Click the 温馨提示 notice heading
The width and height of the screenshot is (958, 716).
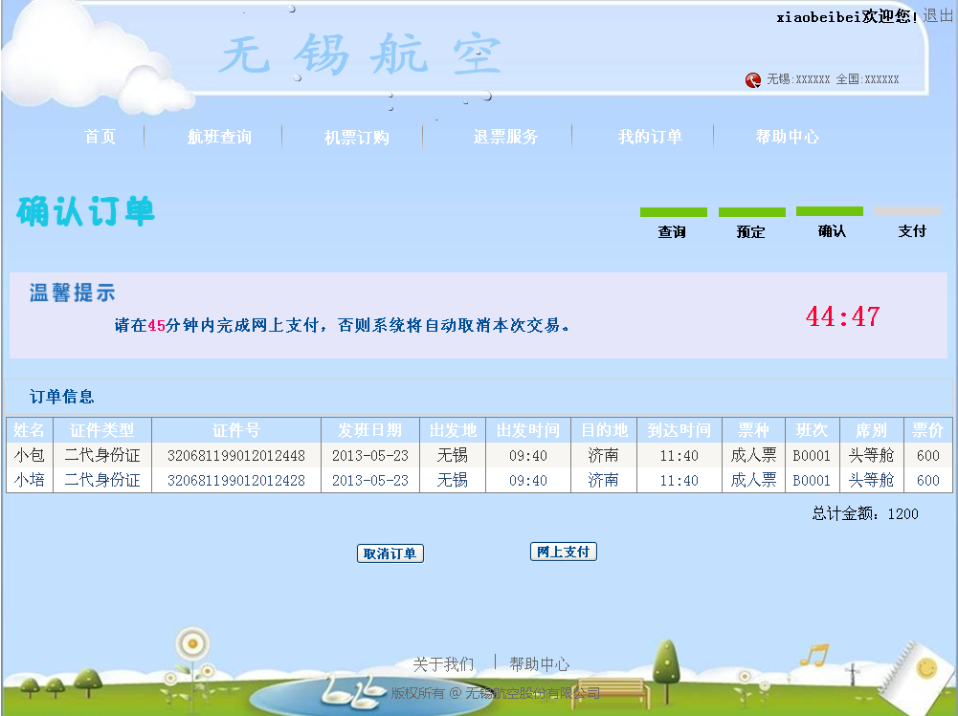pyautogui.click(x=72, y=293)
